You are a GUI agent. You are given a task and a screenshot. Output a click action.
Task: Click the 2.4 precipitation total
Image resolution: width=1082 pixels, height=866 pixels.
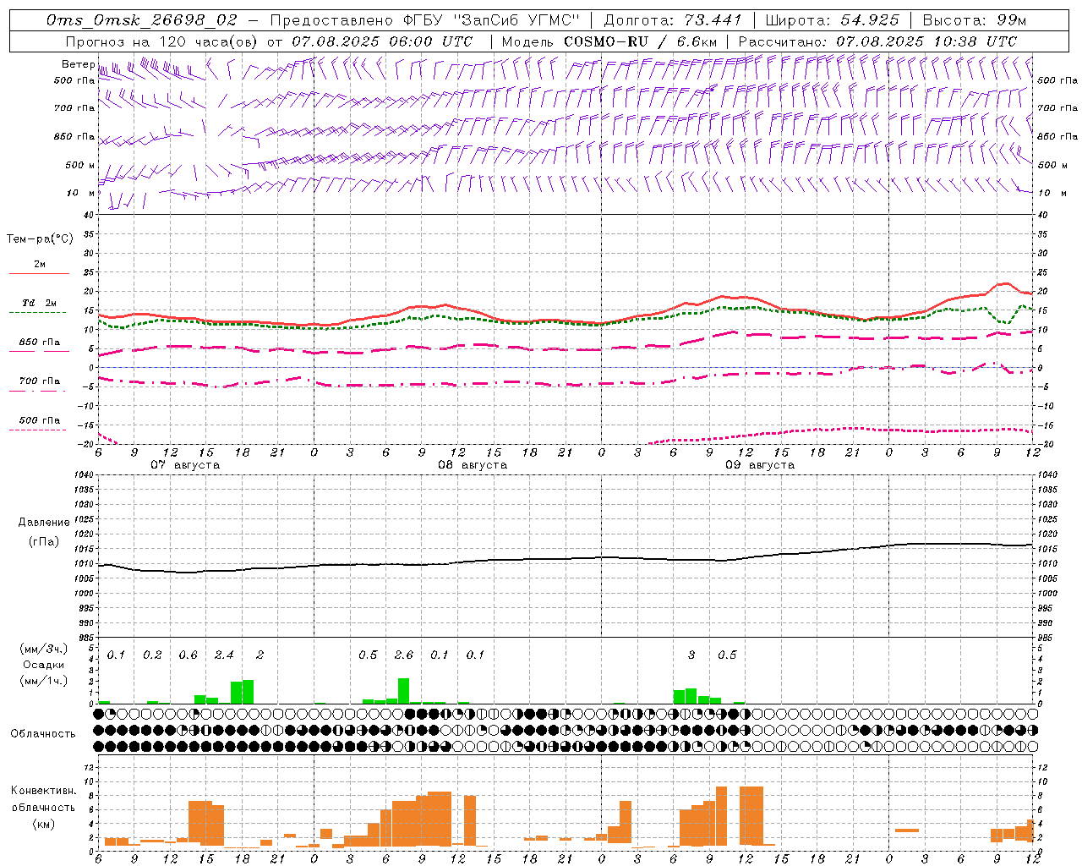[x=224, y=655]
